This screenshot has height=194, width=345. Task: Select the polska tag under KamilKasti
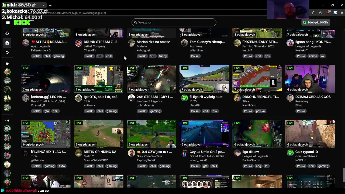(x=260, y=111)
